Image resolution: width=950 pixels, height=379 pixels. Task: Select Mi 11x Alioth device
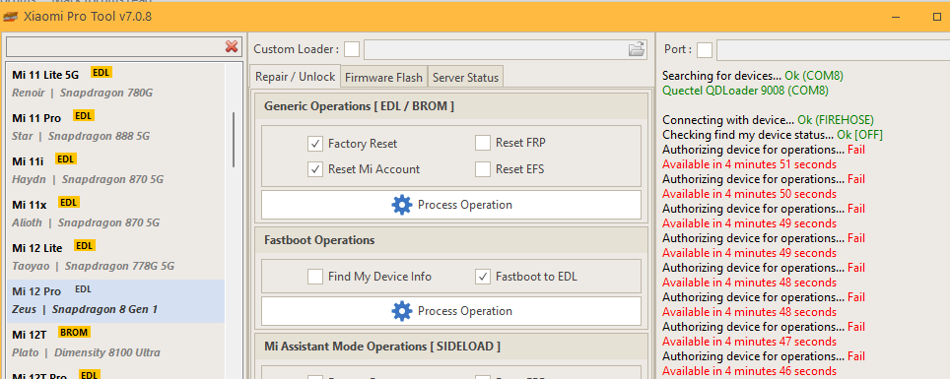coord(115,213)
